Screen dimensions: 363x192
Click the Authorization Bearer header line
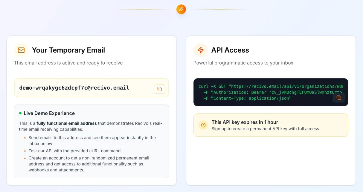pyautogui.click(x=273, y=92)
